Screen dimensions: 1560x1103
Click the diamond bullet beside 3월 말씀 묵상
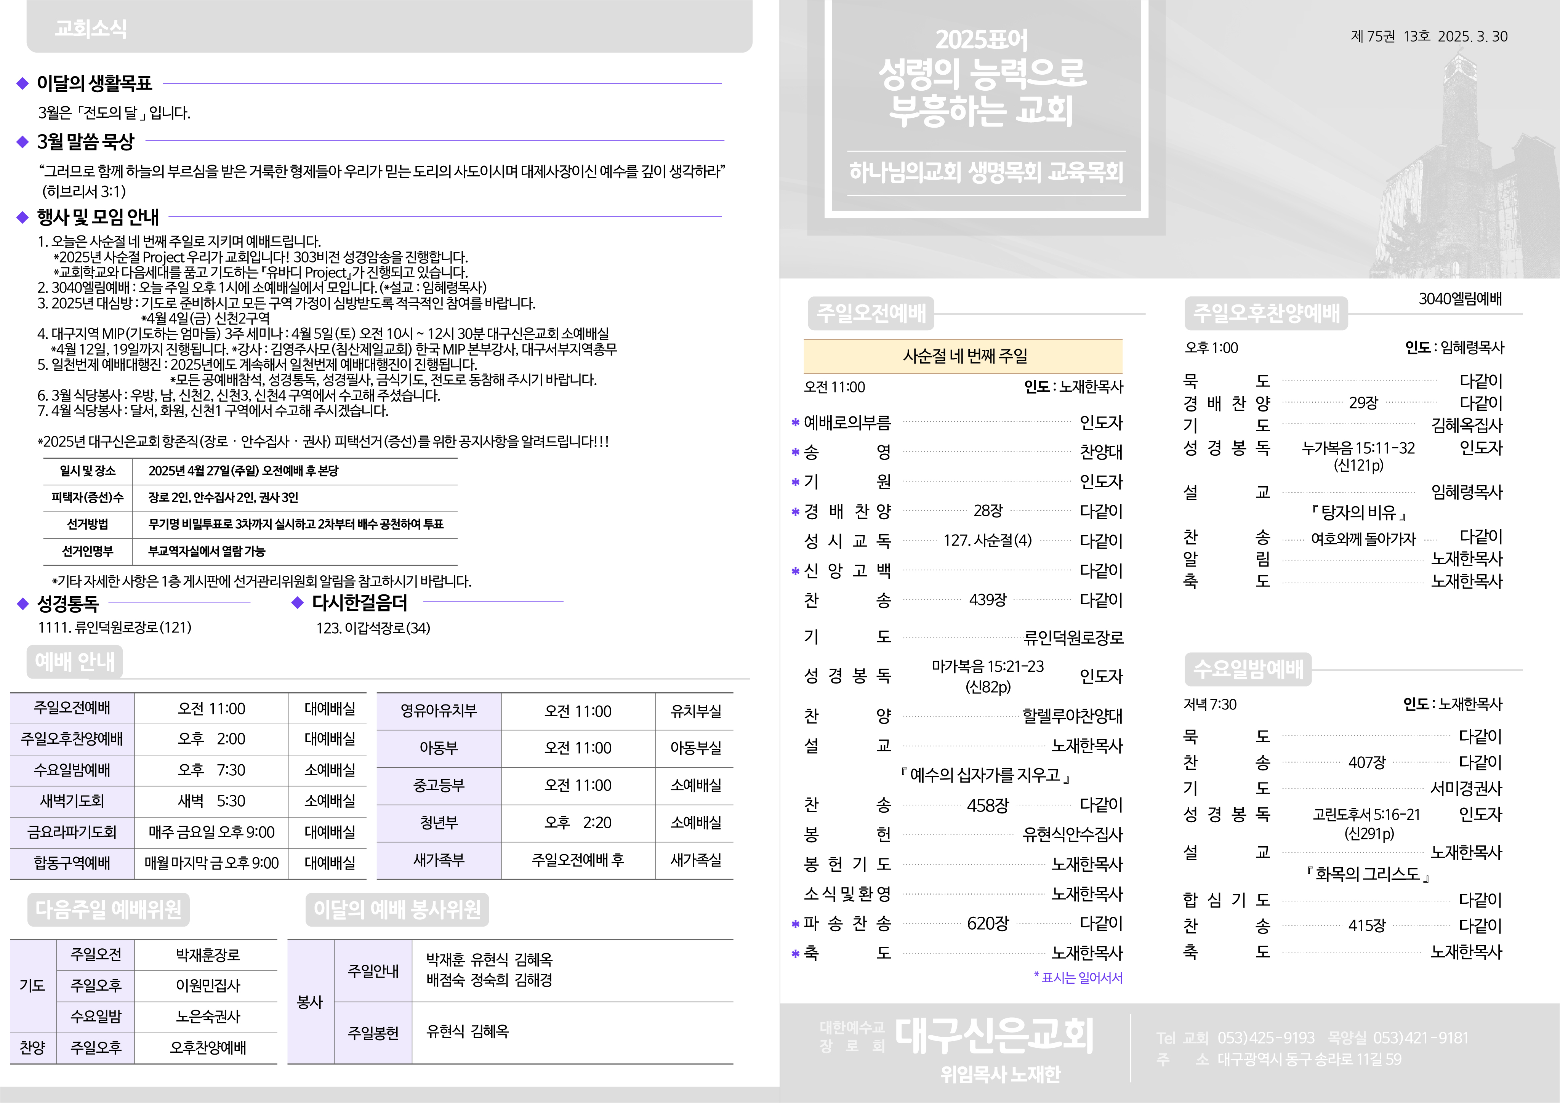pos(22,142)
